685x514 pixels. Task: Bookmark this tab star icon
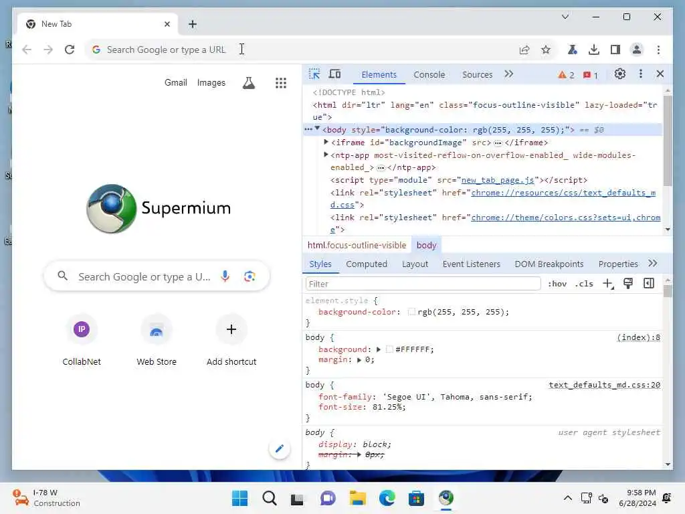[546, 50]
